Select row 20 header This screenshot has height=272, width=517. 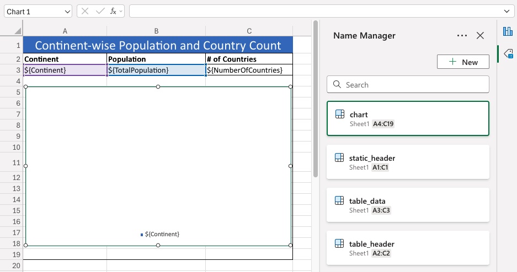point(11,266)
